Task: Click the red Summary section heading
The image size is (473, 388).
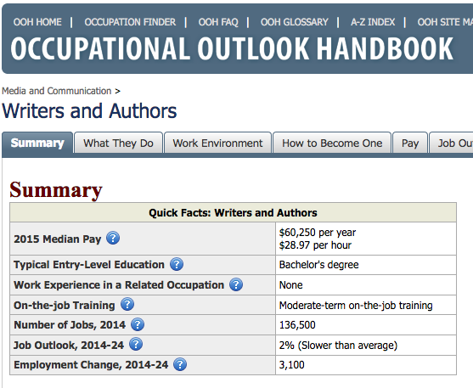Action: pyautogui.click(x=56, y=190)
